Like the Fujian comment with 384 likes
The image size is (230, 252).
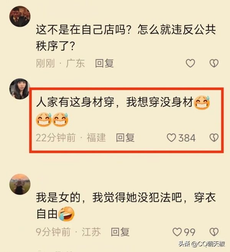click(171, 138)
